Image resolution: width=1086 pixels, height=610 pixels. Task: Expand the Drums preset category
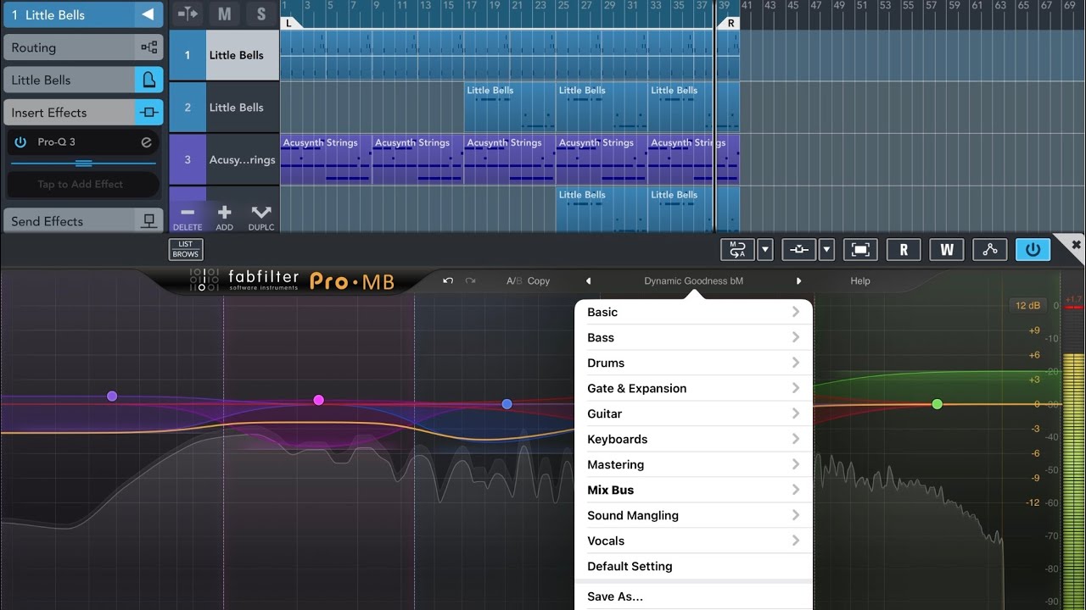[693, 363]
